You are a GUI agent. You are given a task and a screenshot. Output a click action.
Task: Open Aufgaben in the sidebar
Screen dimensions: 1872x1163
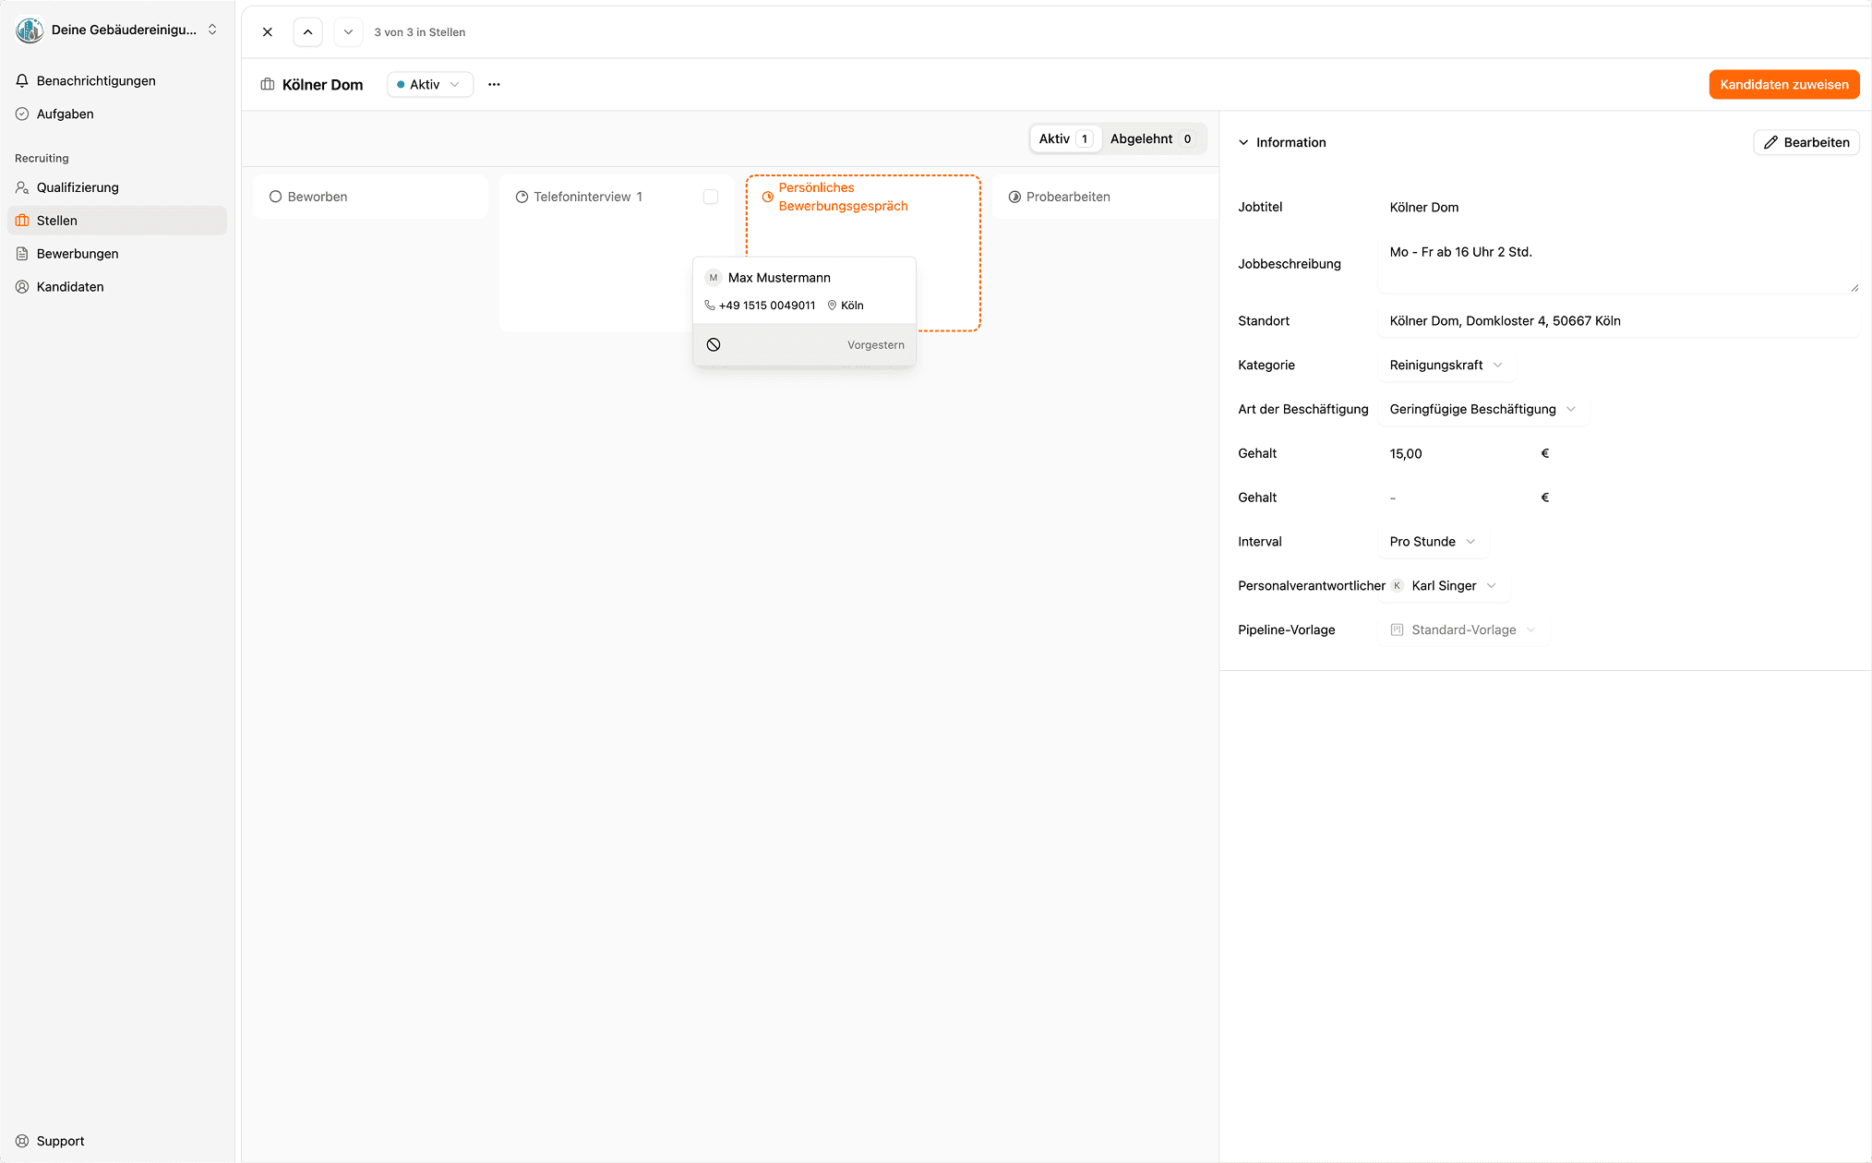click(66, 114)
